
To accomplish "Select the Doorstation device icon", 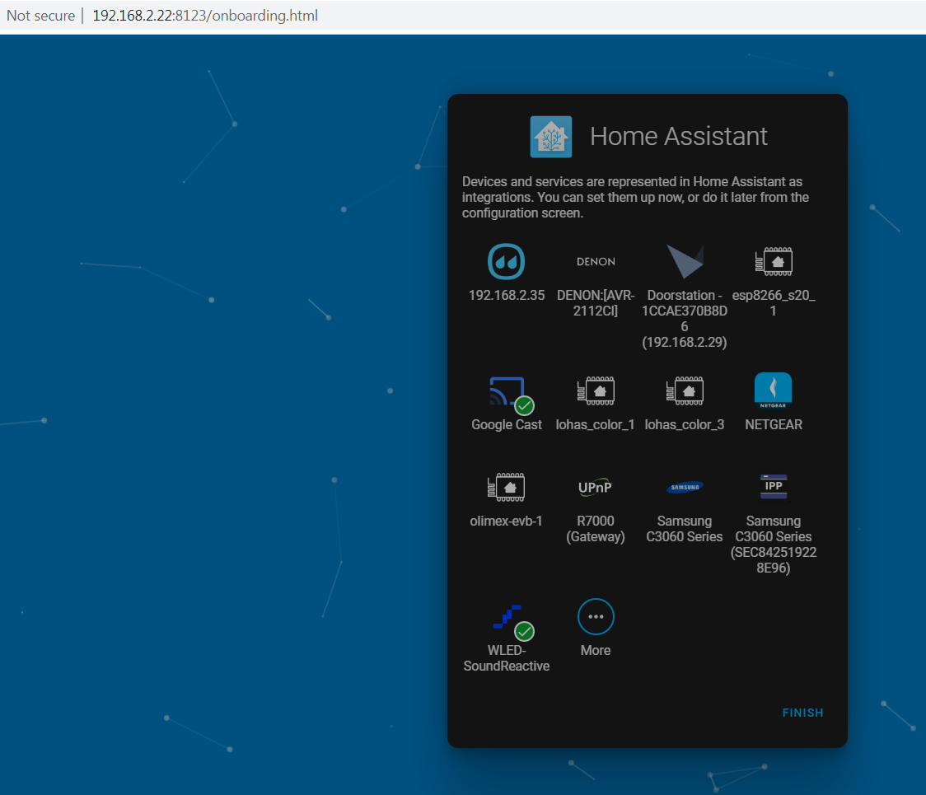I will (x=685, y=261).
